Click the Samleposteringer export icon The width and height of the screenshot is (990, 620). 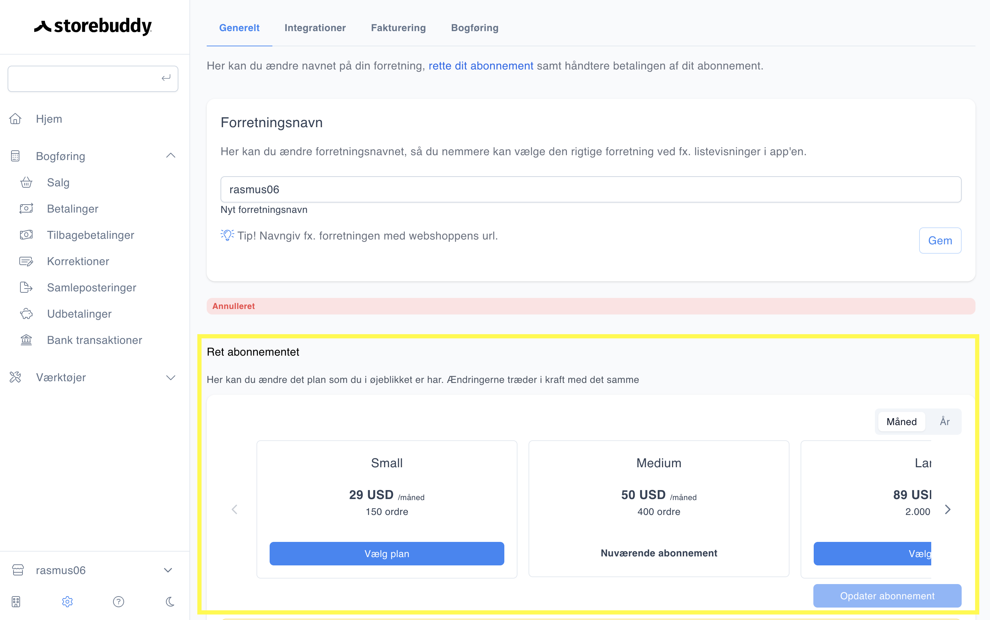tap(26, 288)
